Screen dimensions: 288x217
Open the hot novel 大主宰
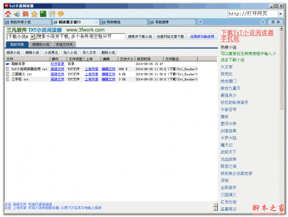[x=227, y=67]
